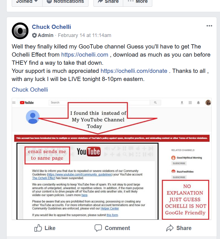Toggle the group Notifications button

65,2
